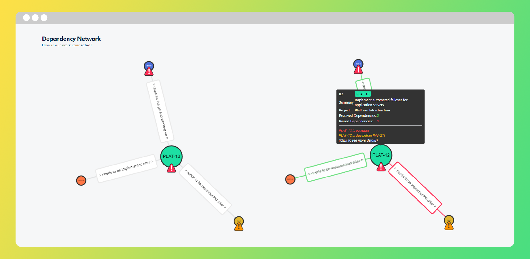Viewport: 530px width, 259px height.
Task: Click '(Click to see more details)' text
Action: coord(358,140)
